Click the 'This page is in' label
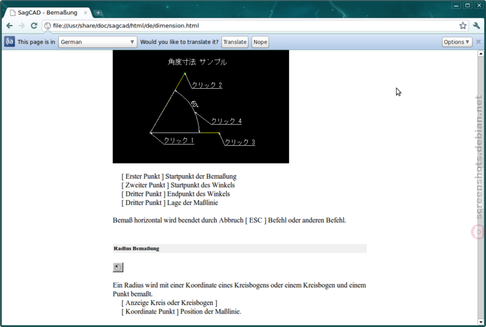This screenshot has height=327, width=486. 36,42
